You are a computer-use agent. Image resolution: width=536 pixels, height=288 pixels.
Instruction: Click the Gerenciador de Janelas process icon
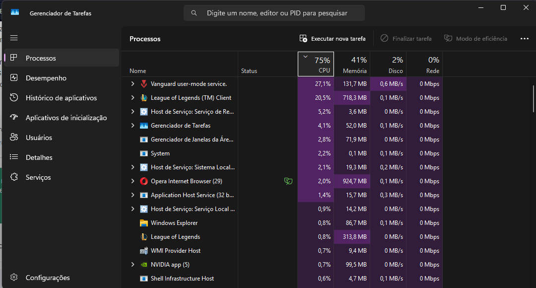[144, 140]
